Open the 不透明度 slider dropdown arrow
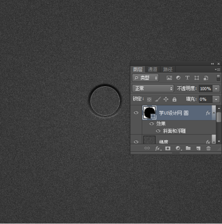Screen dimensions: 222x224 (216, 89)
